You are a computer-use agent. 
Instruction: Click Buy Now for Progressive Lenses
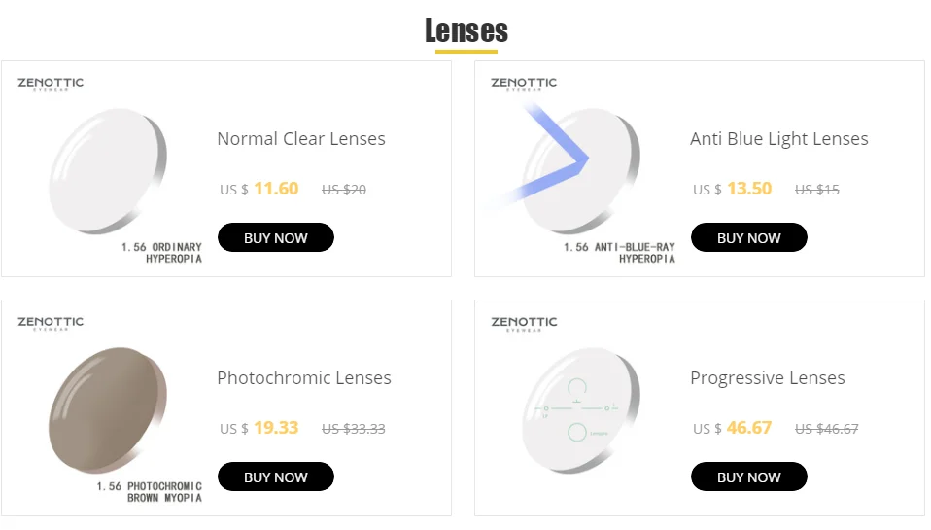[748, 477]
